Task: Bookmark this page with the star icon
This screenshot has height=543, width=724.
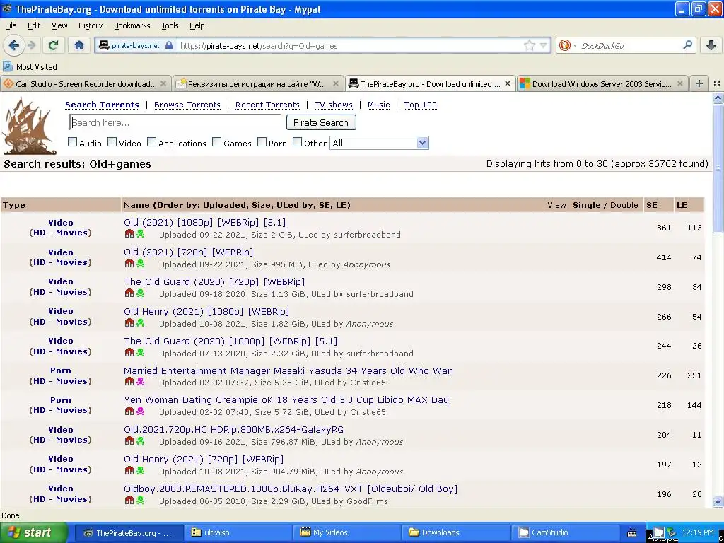Action: 529,45
